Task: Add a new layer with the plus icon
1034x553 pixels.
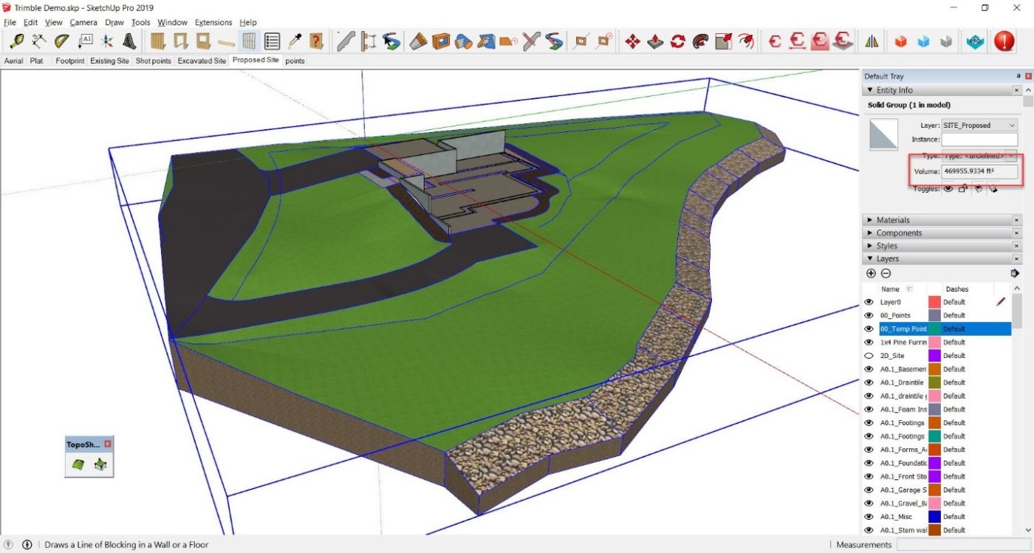Action: click(872, 273)
